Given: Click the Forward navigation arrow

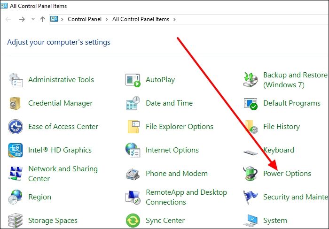Looking at the screenshot, I should (x=22, y=19).
